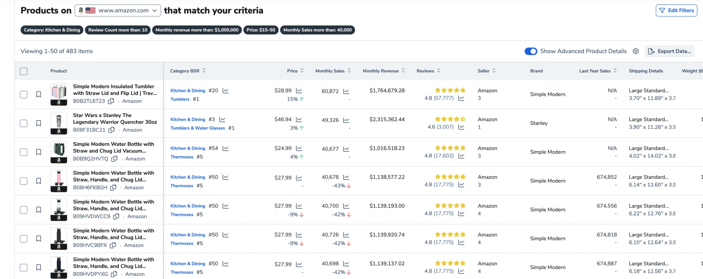This screenshot has height=279, width=703.
Task: Open the Simple Modern Insulated Tumbler thumbnail
Action: [59, 94]
